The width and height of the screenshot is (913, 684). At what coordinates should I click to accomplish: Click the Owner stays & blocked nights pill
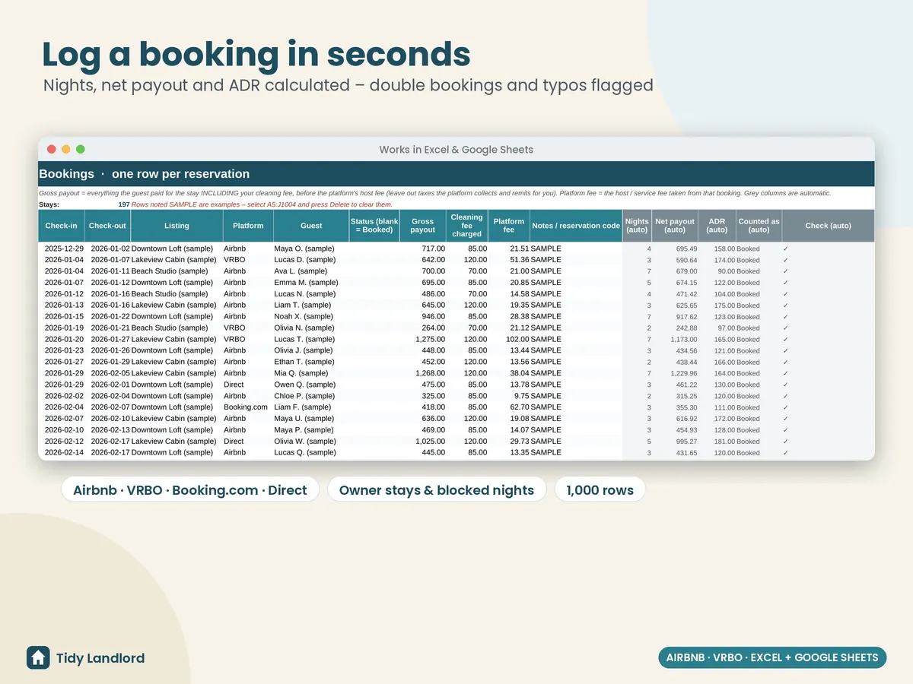tap(437, 490)
